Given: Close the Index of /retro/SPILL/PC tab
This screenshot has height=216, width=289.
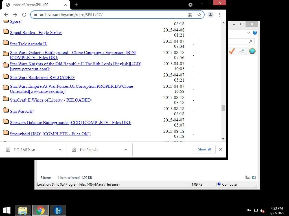Looking at the screenshot, I should pos(65,5).
